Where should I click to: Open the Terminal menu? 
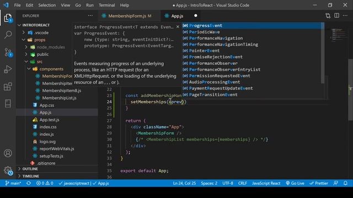106,5
